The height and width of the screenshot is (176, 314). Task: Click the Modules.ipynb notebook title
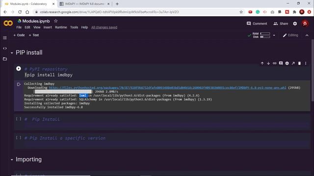[36, 21]
